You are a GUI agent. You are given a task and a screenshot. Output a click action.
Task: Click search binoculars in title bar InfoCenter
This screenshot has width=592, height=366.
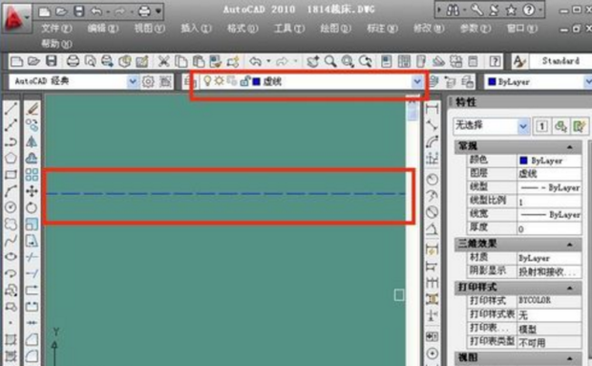[453, 11]
